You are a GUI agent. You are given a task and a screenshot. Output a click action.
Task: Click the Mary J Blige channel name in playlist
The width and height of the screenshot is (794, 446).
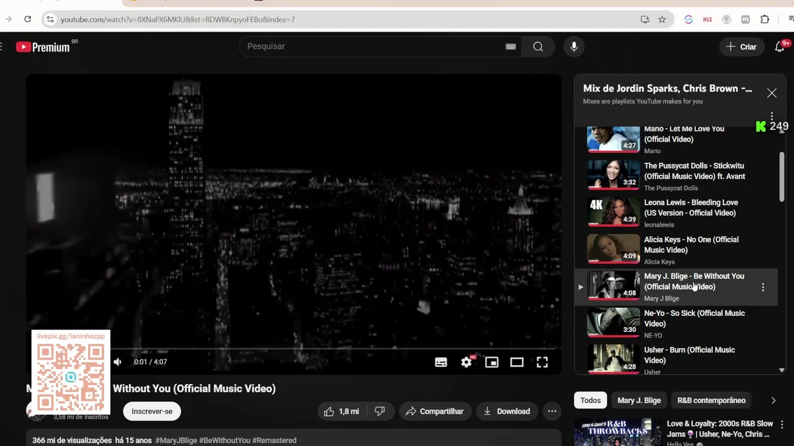coord(661,299)
